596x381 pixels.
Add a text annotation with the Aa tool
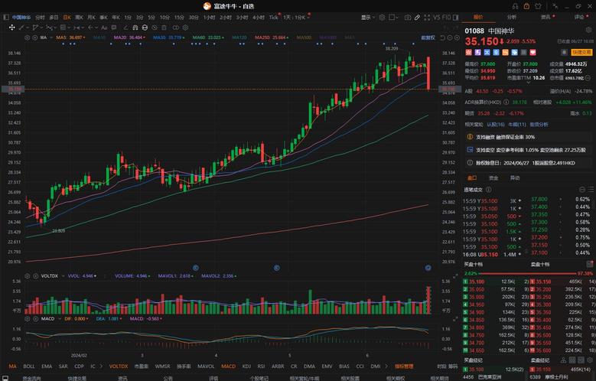tap(104, 28)
